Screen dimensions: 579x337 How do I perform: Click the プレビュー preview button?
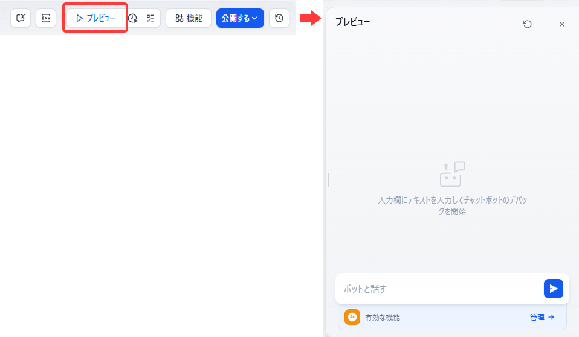click(x=95, y=18)
